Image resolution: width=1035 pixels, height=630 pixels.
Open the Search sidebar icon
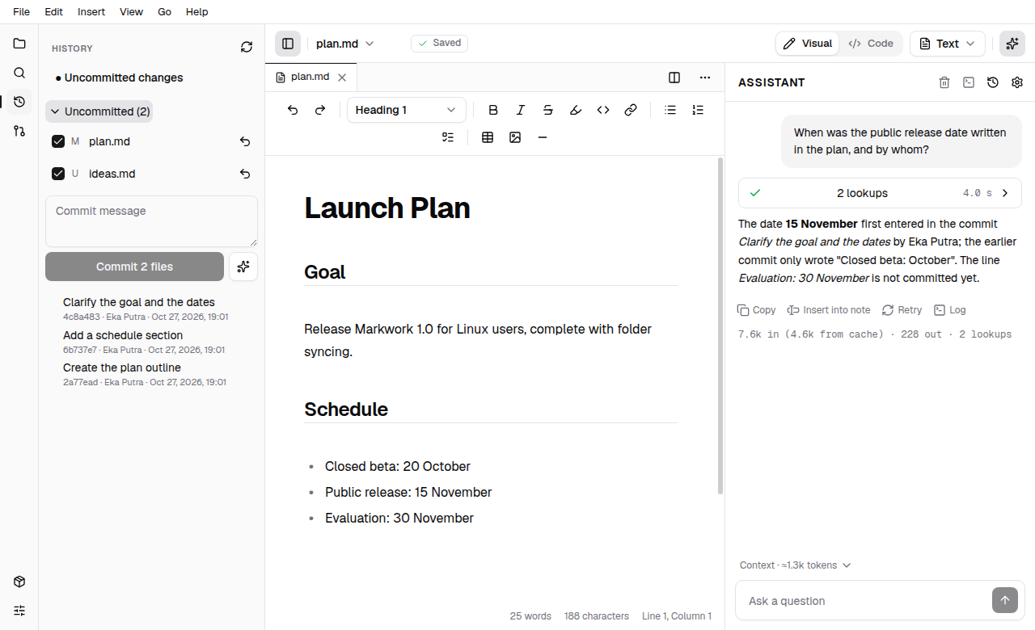click(x=19, y=73)
